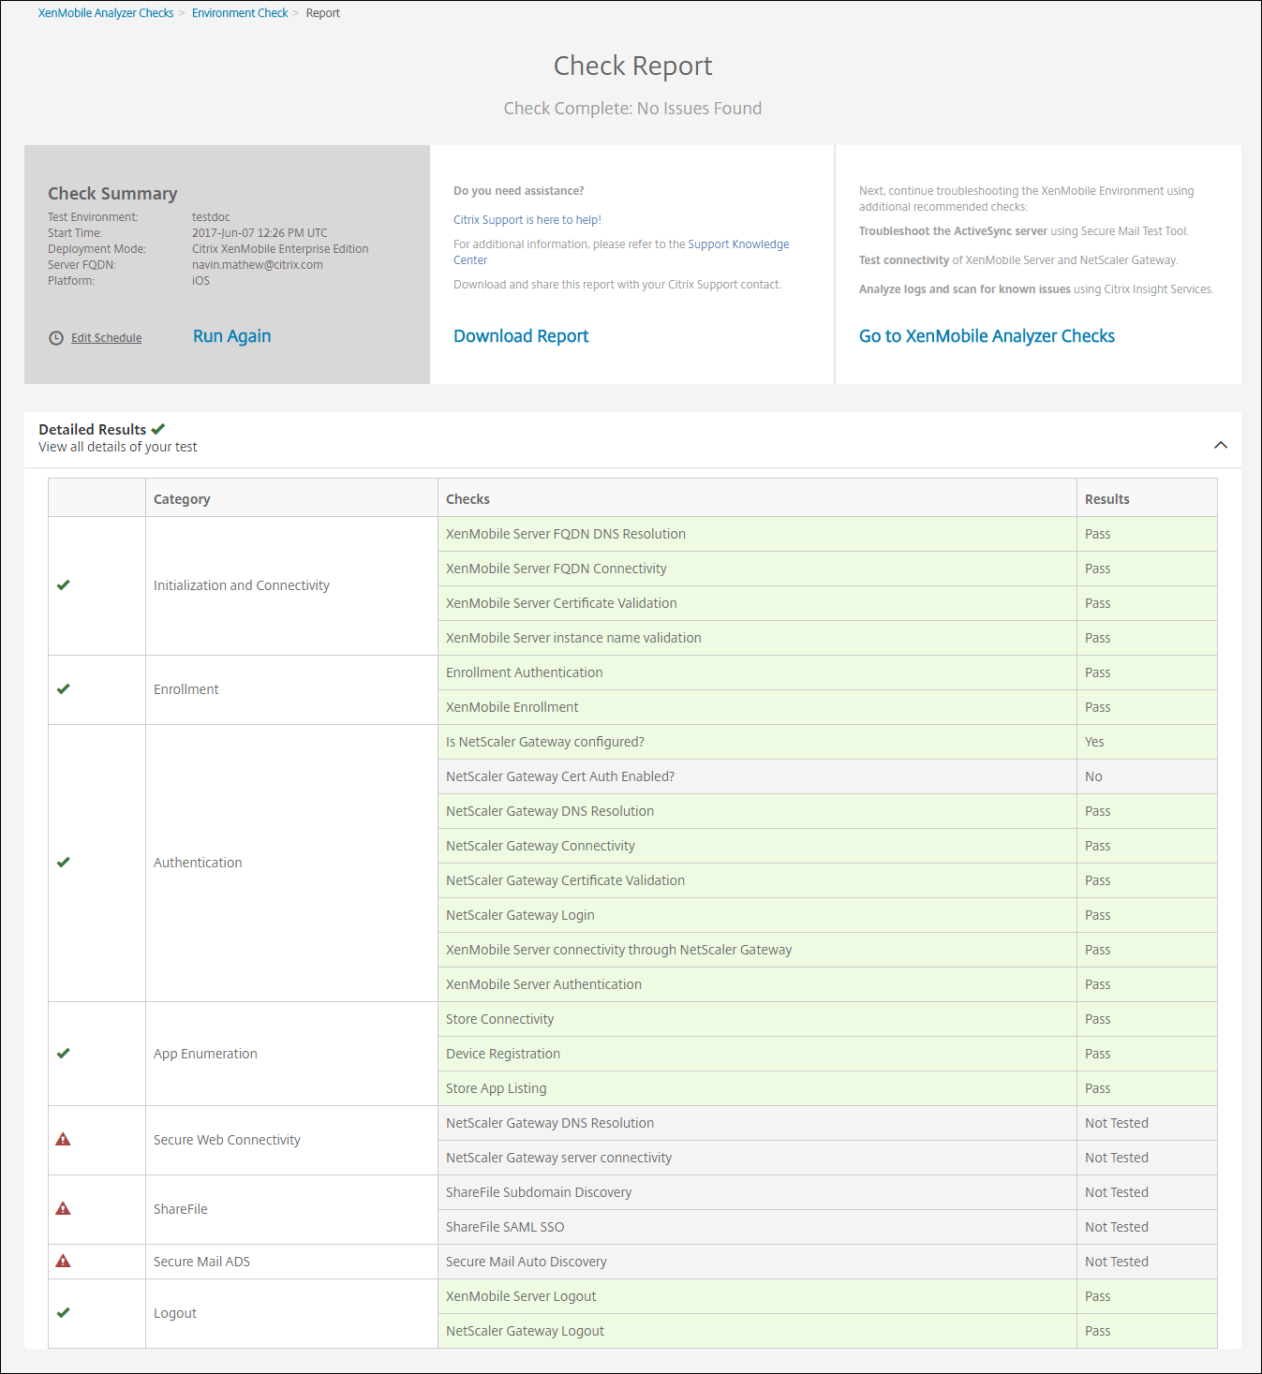Image resolution: width=1262 pixels, height=1374 pixels.
Task: Click the Results column header
Action: (x=1147, y=498)
